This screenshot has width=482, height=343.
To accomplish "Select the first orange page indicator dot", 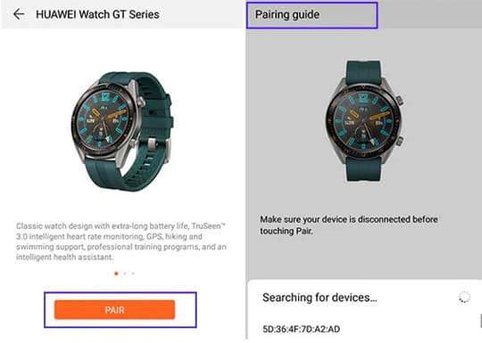I will coord(116,274).
